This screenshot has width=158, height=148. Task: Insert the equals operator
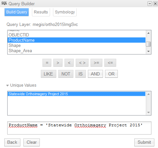[x=47, y=63]
